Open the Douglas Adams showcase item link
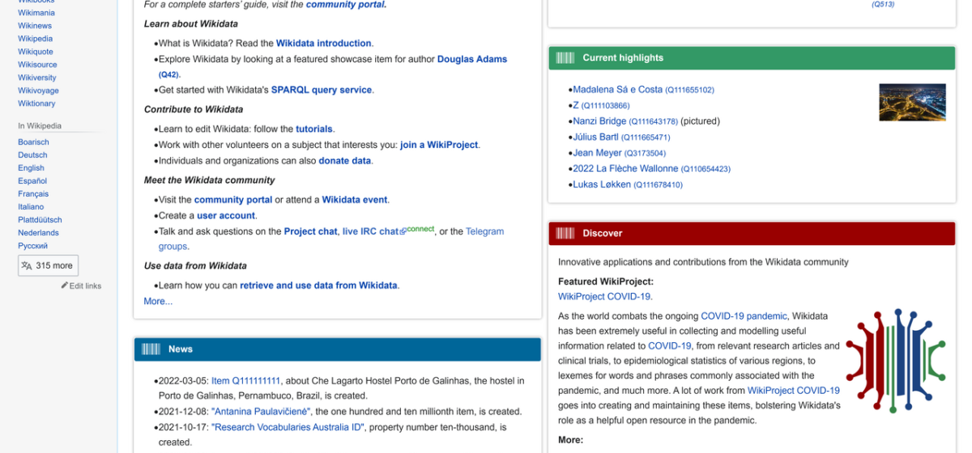 (x=472, y=59)
